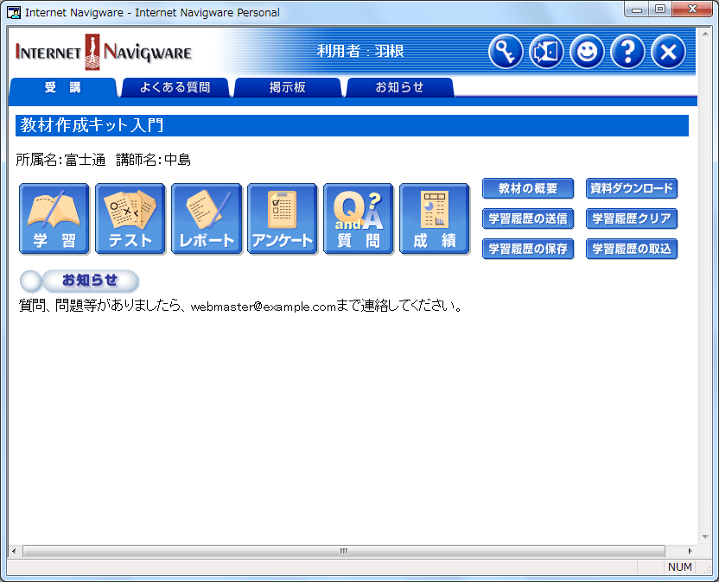Close the window with the red X
This screenshot has height=582, width=719.
pyautogui.click(x=692, y=9)
